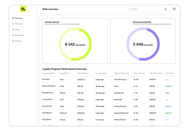The height and width of the screenshot is (131, 189).
Task: Open the notifications bell
Action: [x=165, y=9]
